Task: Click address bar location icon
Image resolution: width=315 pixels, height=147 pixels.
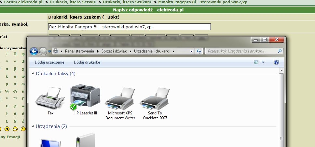Action: [56, 51]
